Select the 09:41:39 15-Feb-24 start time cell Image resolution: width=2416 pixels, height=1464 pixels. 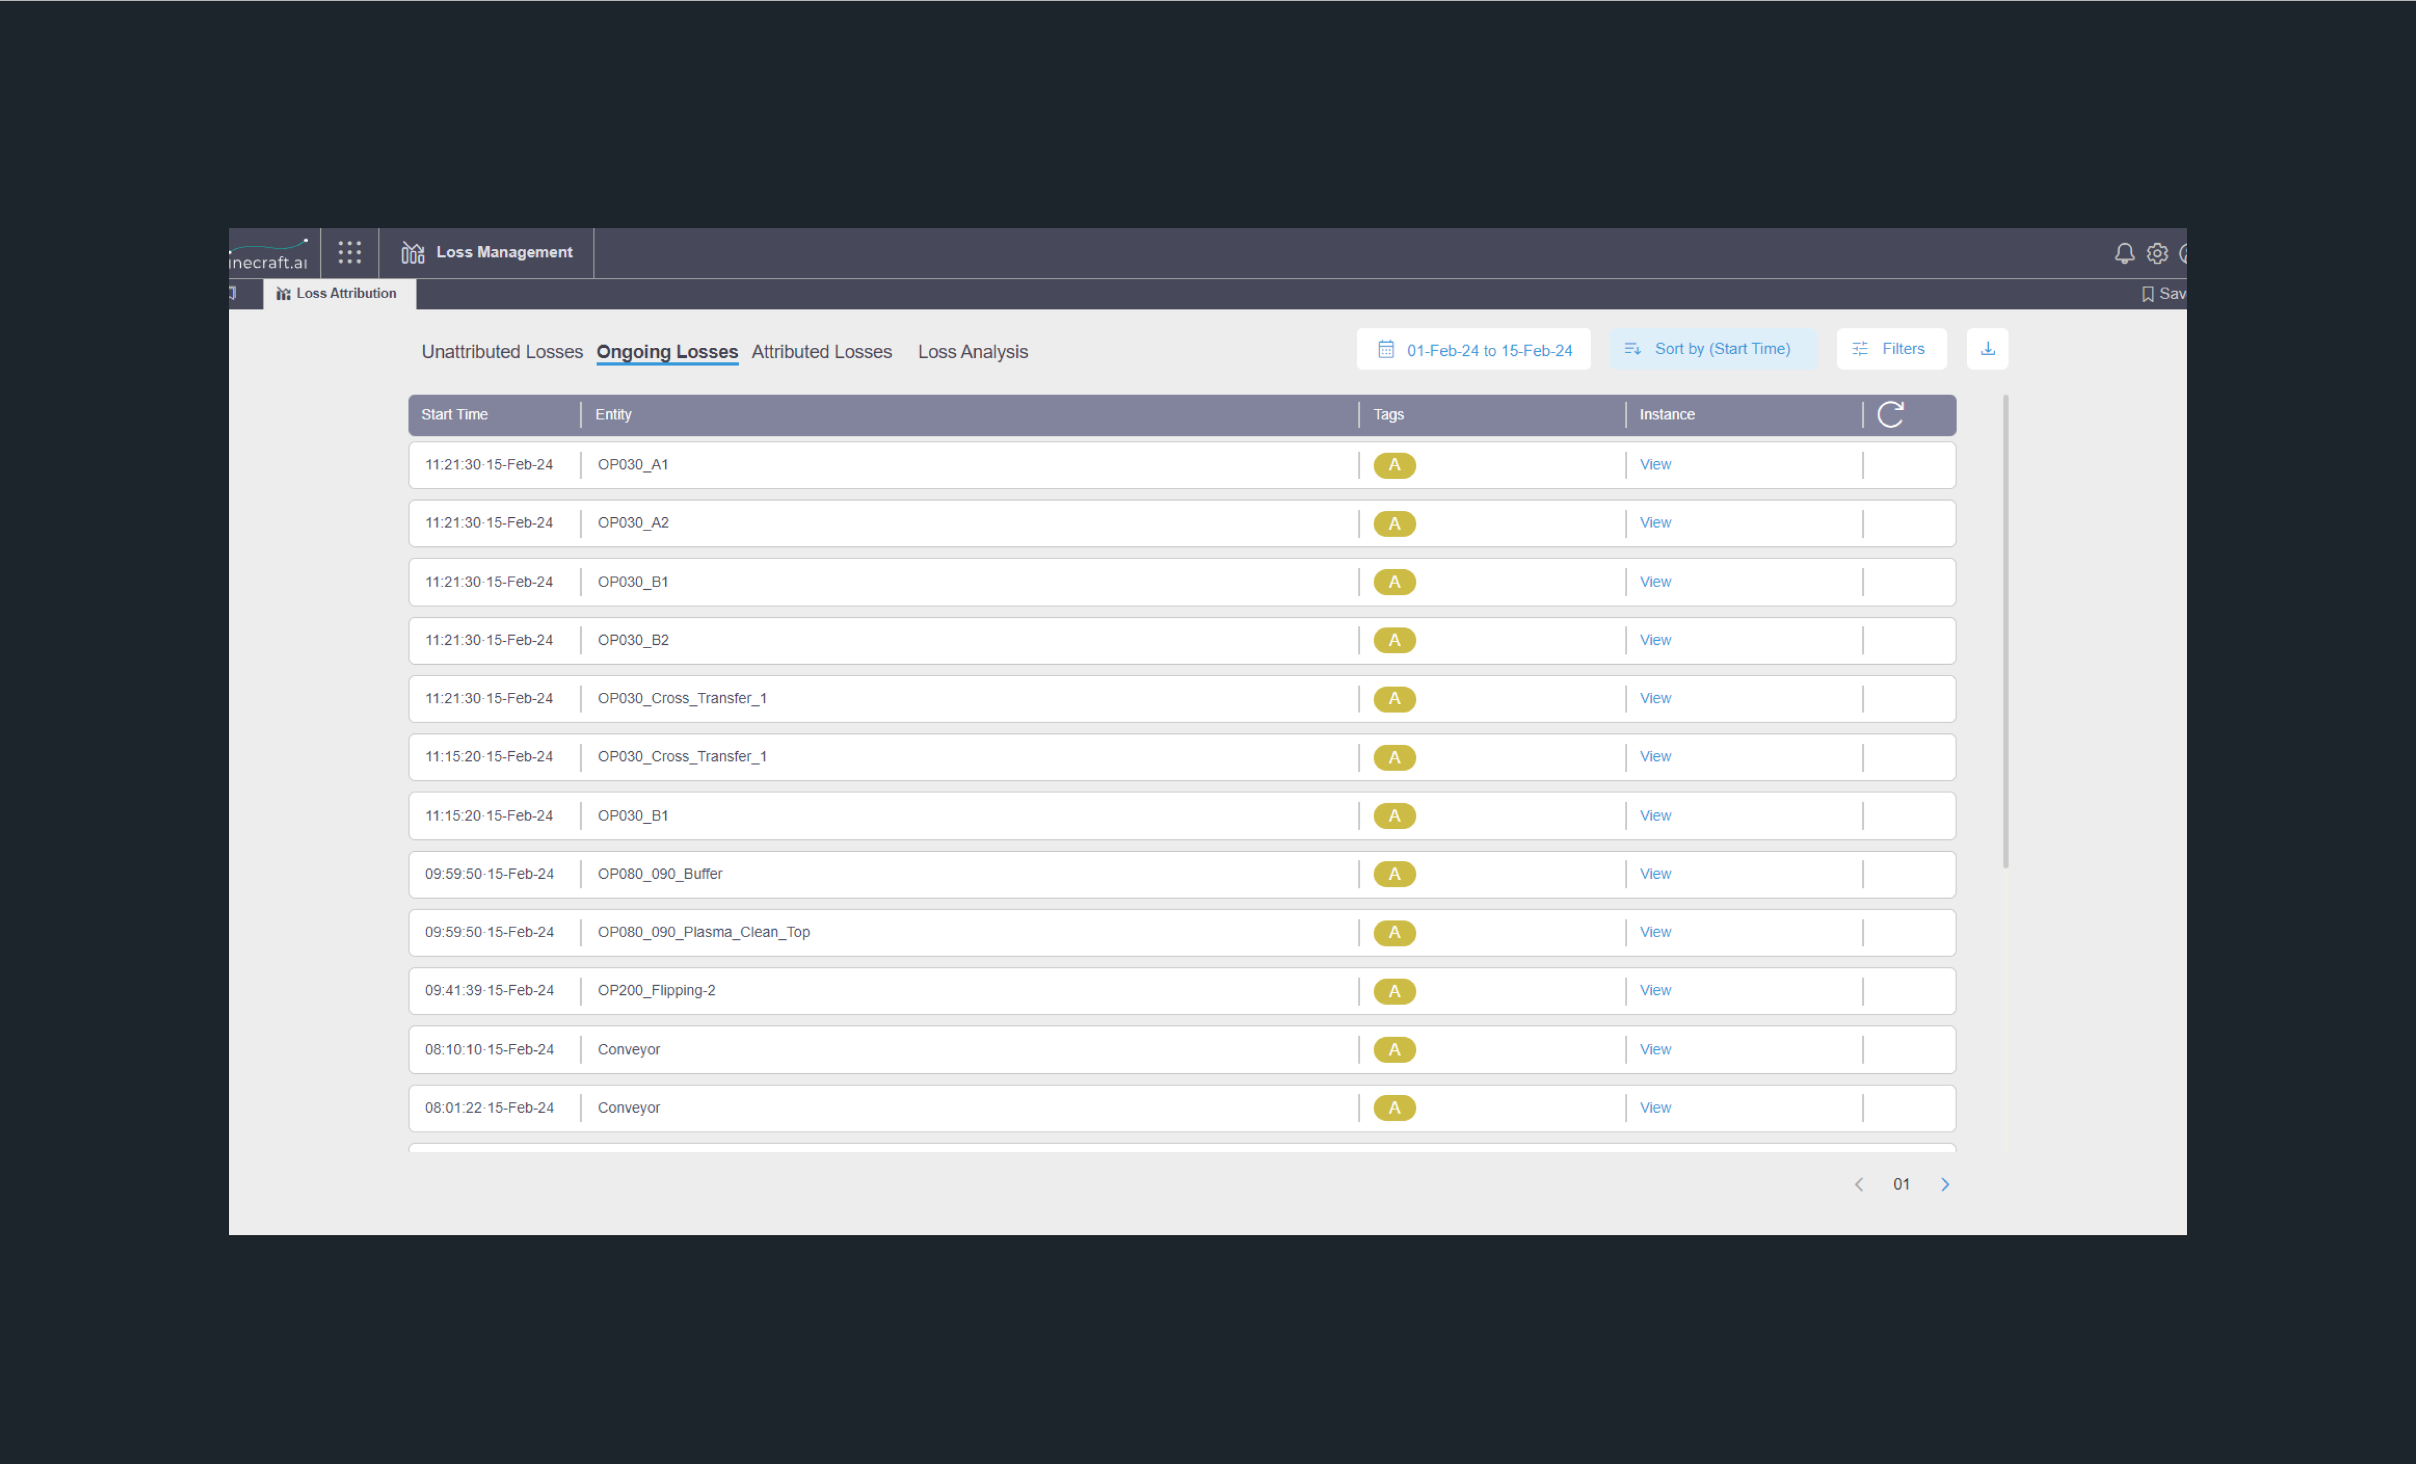[489, 990]
